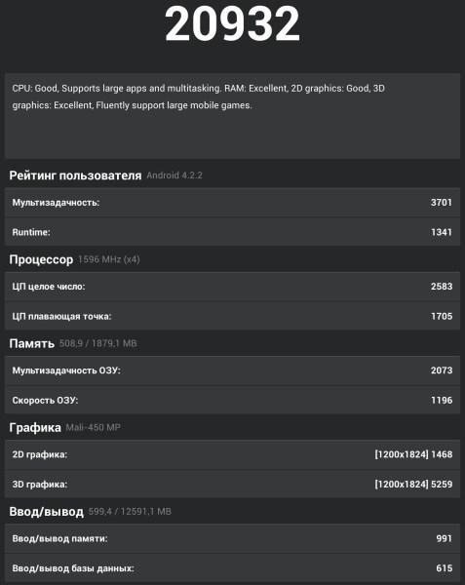Tap the total score 20932
The height and width of the screenshot is (585, 465).
coord(232,24)
